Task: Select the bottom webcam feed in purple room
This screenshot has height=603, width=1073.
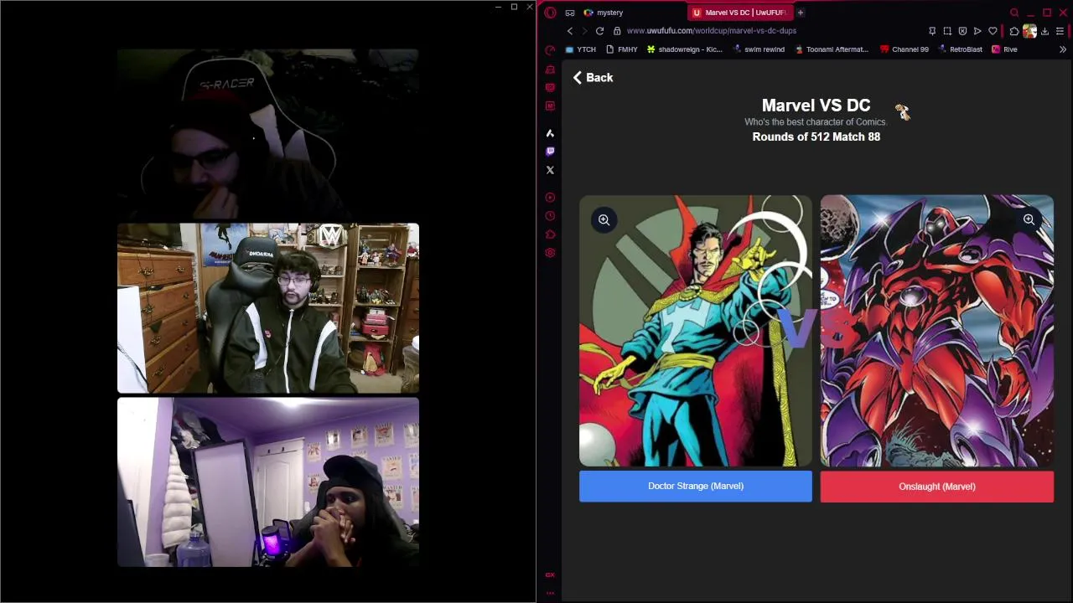Action: [268, 482]
